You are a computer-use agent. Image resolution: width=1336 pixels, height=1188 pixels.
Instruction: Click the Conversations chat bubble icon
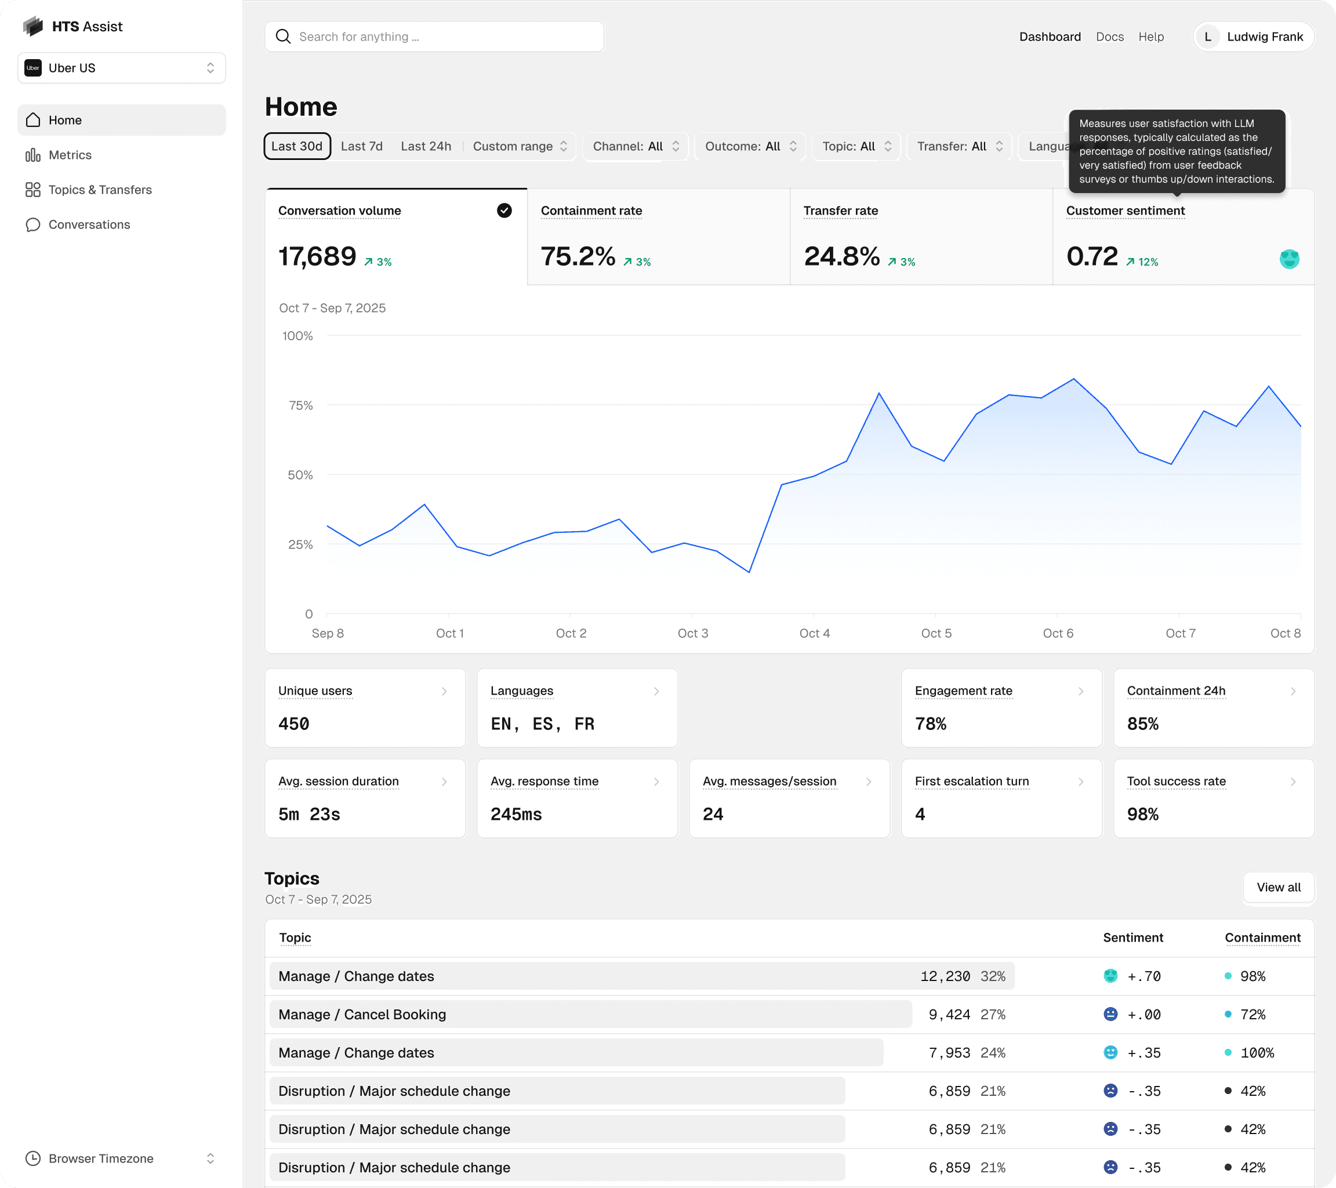32,225
